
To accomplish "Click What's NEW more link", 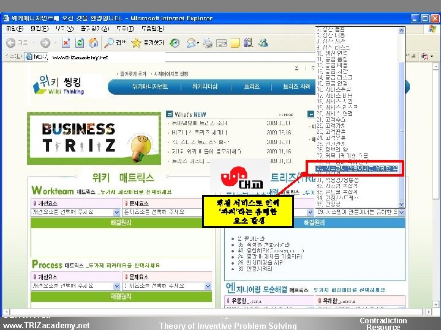I will [x=286, y=115].
